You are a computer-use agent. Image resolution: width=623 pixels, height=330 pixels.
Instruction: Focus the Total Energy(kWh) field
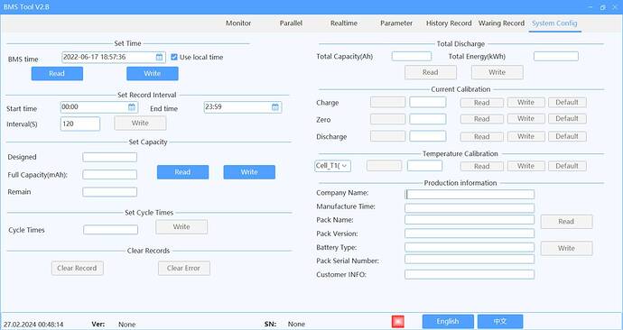tap(556, 56)
